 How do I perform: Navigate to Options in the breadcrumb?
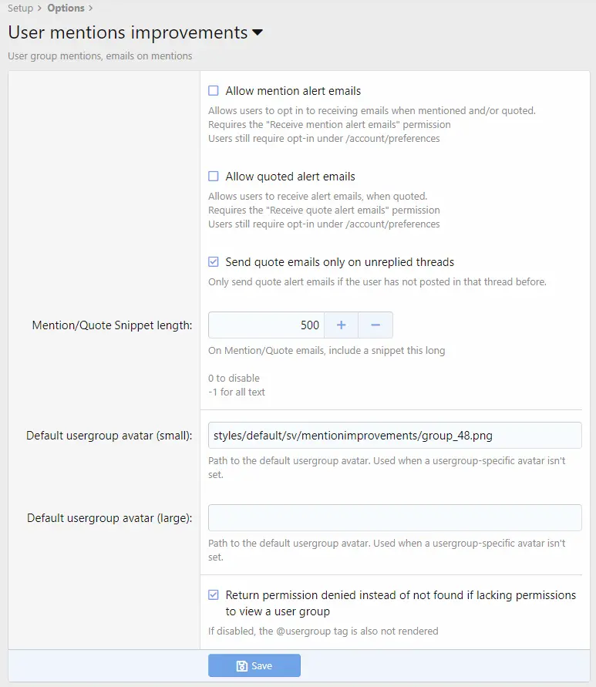click(x=66, y=8)
